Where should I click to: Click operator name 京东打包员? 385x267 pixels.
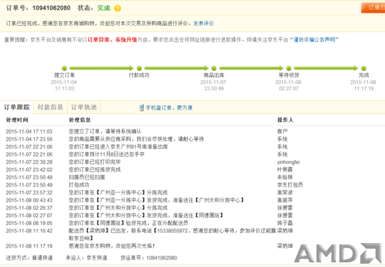pyautogui.click(x=290, y=185)
